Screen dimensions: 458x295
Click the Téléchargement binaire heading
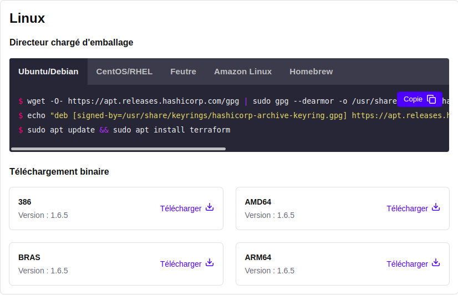pyautogui.click(x=59, y=171)
